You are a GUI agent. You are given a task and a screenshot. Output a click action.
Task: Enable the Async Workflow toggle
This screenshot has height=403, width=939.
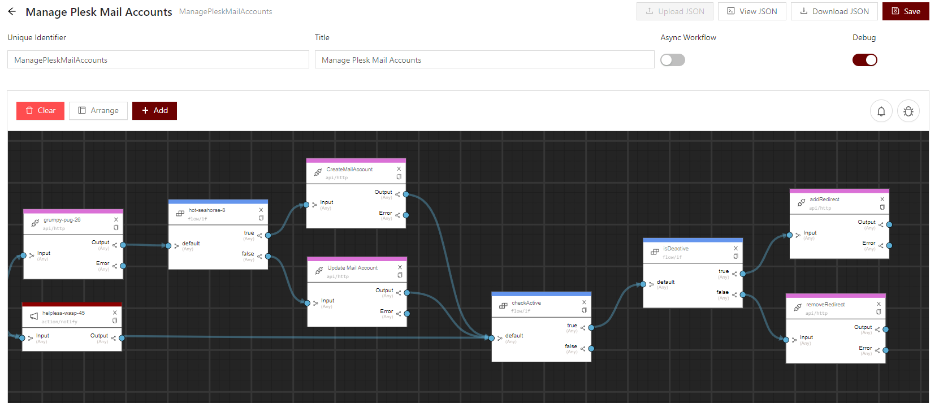[672, 60]
